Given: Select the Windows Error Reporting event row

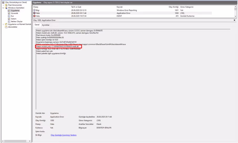Looking at the screenshot, I should click(122, 10).
